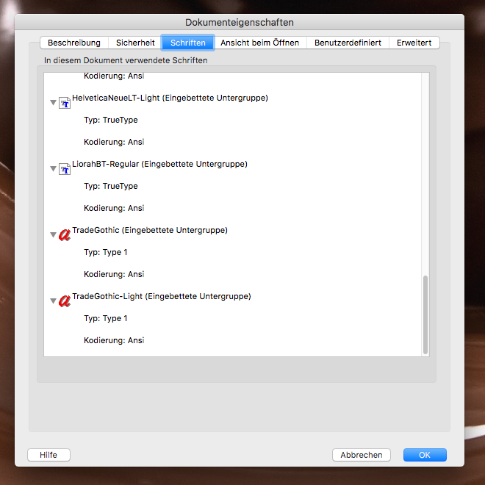Screen dimensions: 485x485
Task: Switch to the Erweitert tab
Action: pyautogui.click(x=414, y=43)
